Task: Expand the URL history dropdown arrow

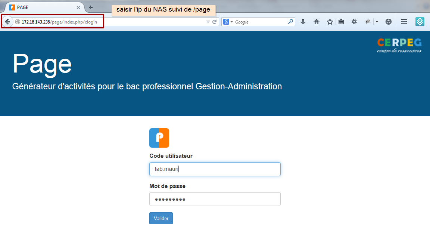Action: tap(208, 22)
